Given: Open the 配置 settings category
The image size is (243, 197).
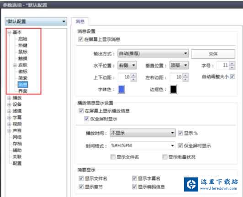Looking at the screenshot, I should 17,163.
